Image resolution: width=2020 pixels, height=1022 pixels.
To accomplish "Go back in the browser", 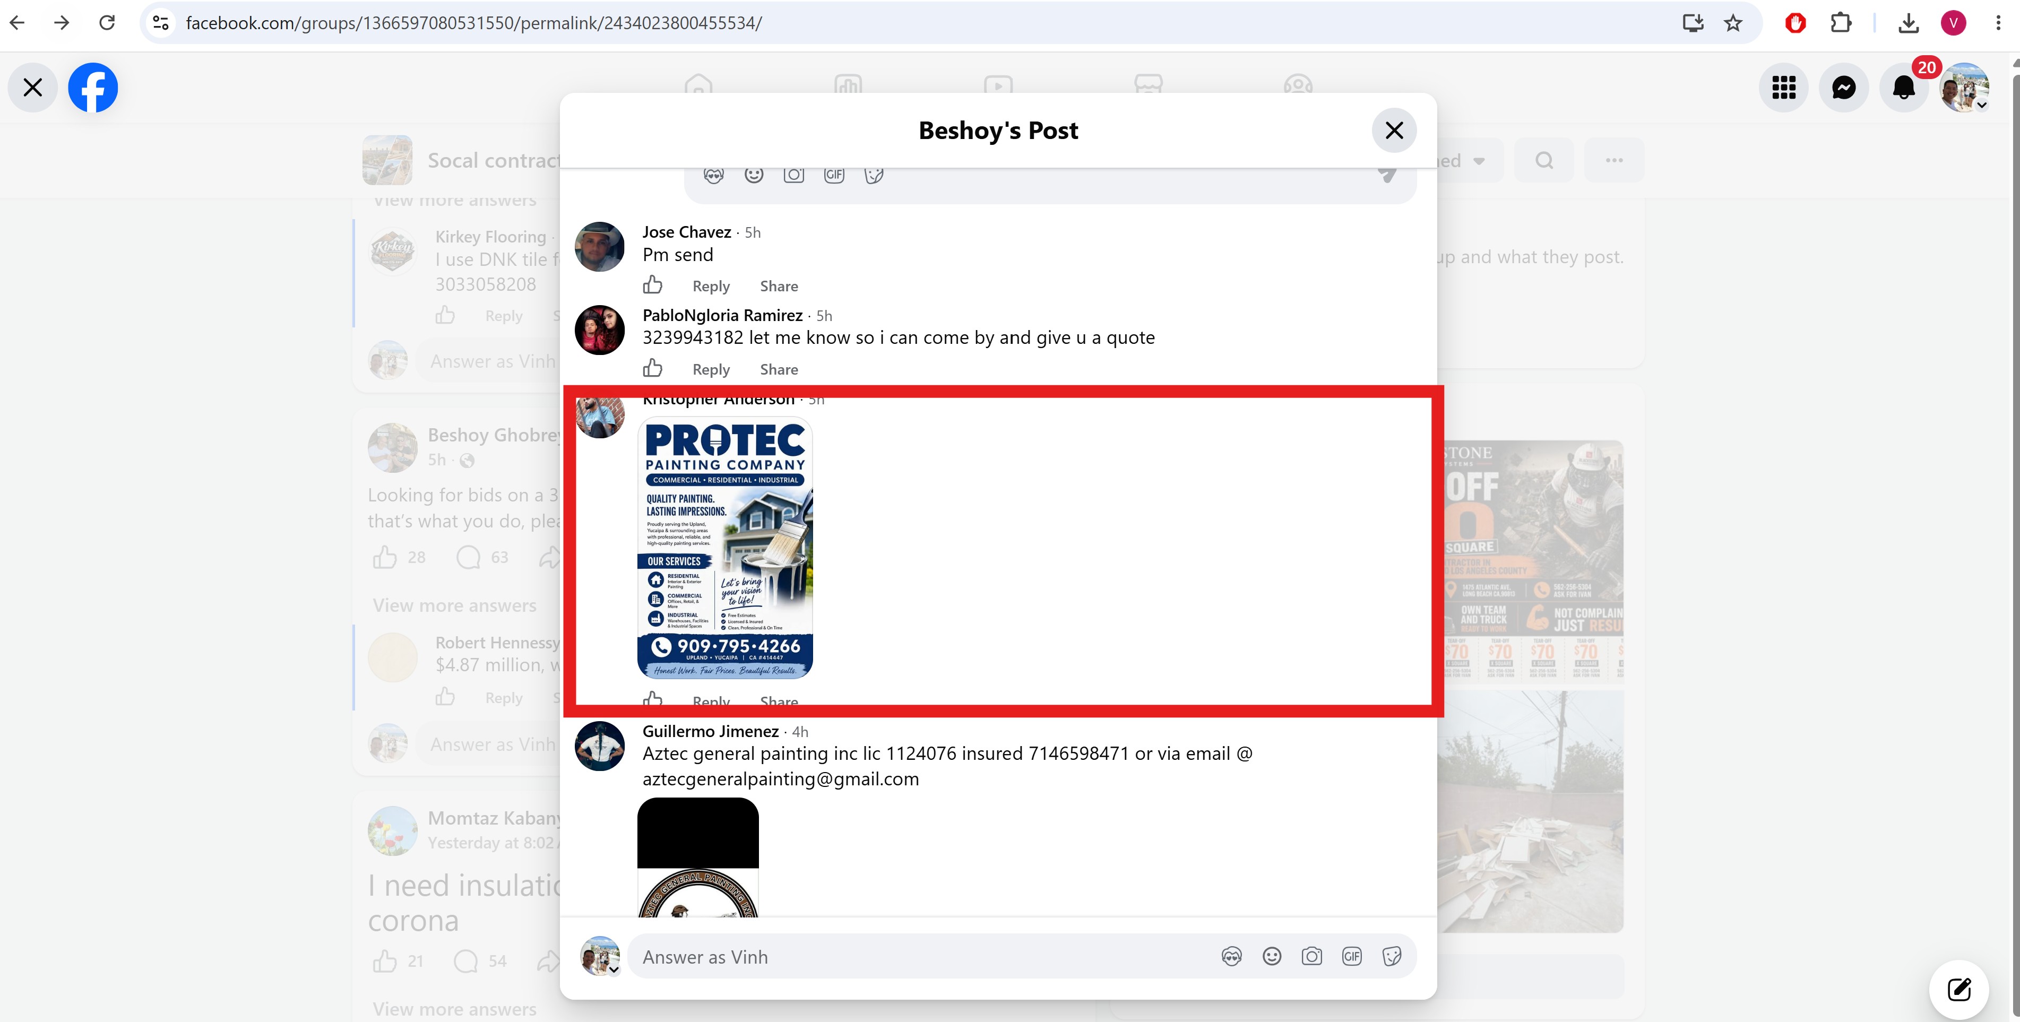I will click(18, 23).
